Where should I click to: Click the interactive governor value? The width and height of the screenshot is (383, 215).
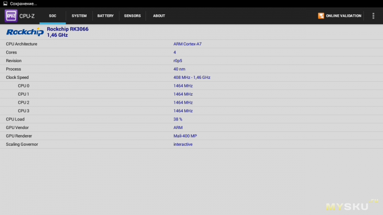tap(183, 144)
